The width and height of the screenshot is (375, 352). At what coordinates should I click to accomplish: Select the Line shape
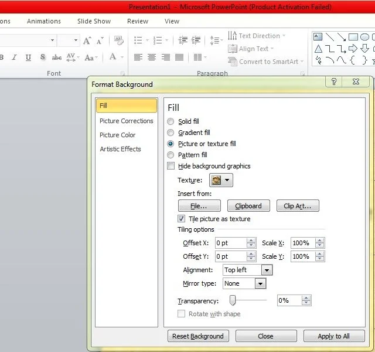tap(330, 37)
